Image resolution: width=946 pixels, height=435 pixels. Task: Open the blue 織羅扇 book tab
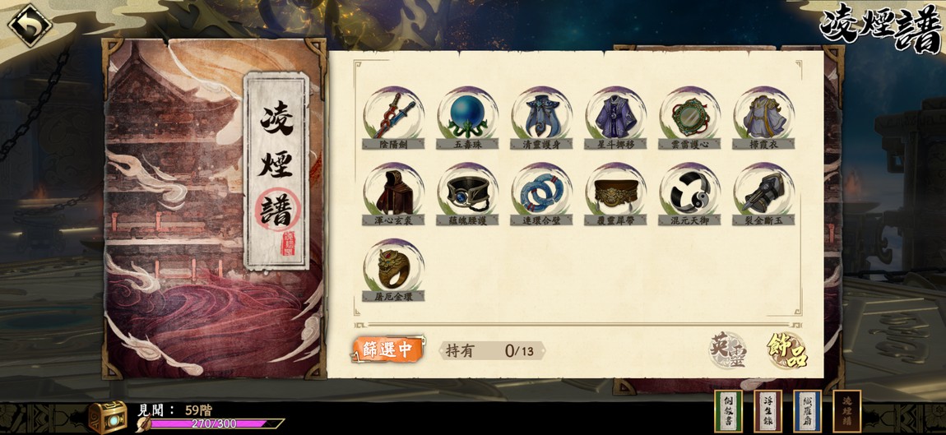point(807,411)
